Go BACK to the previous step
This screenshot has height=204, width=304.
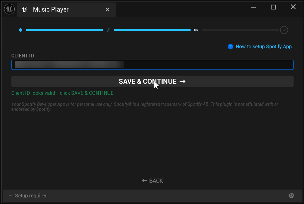pyautogui.click(x=152, y=181)
